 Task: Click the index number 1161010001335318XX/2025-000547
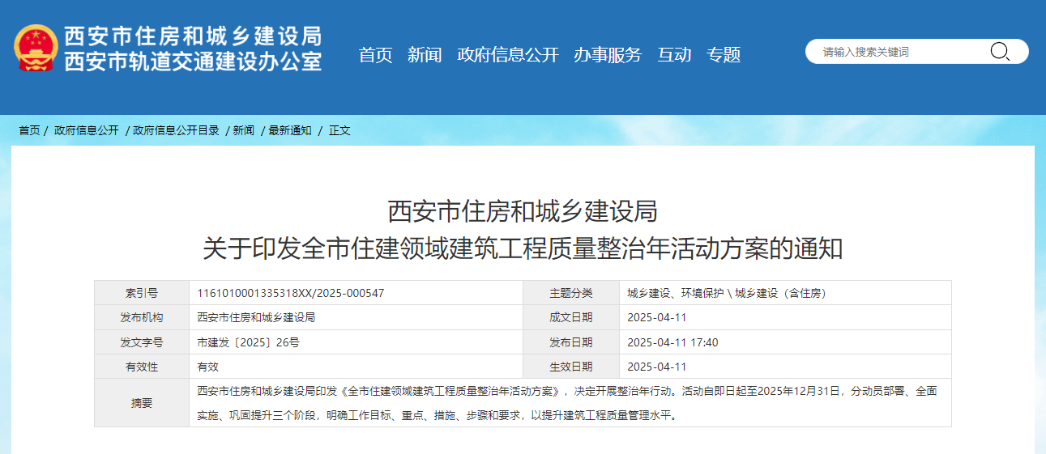[290, 293]
